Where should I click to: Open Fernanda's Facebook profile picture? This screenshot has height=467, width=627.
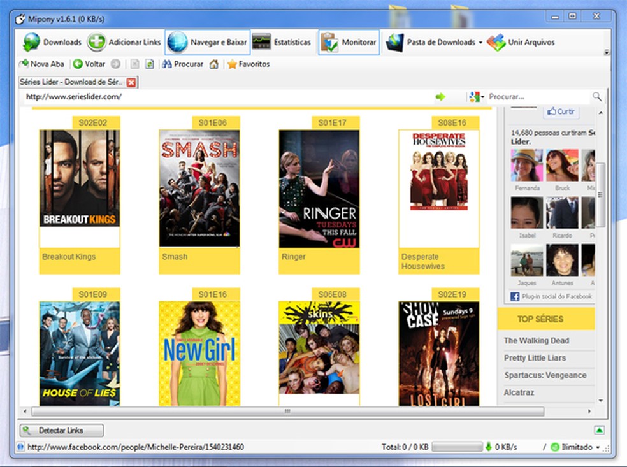click(526, 165)
